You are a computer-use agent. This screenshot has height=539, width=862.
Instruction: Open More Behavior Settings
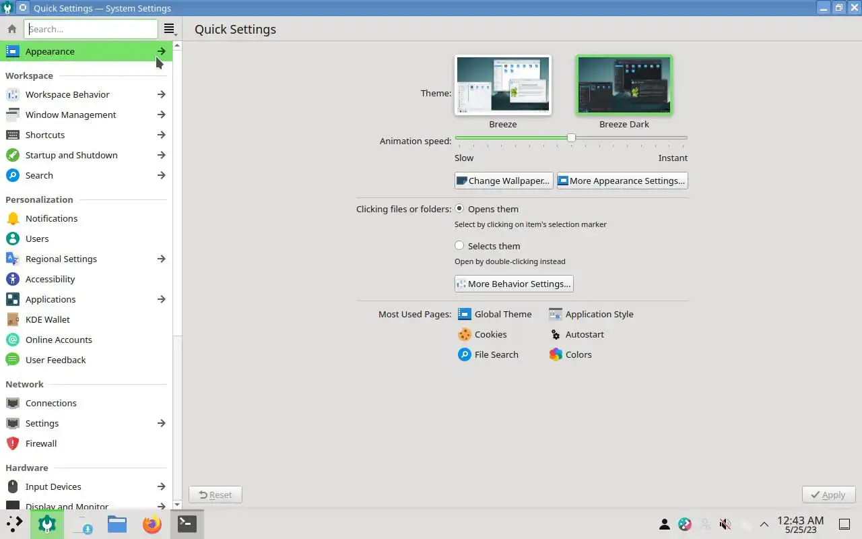pyautogui.click(x=514, y=284)
